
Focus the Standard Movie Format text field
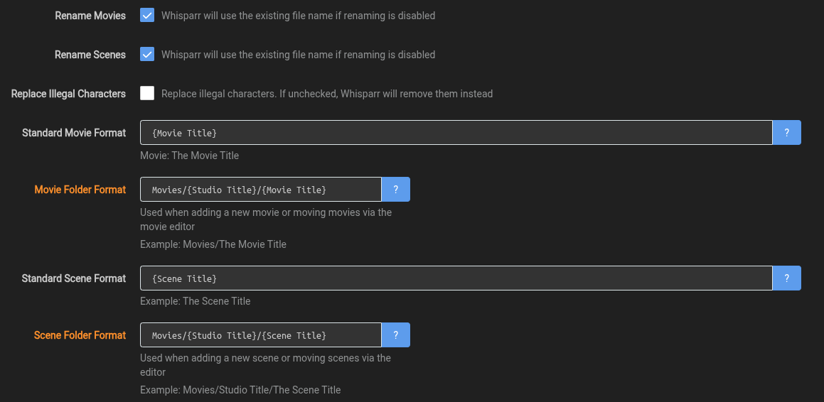click(x=455, y=133)
